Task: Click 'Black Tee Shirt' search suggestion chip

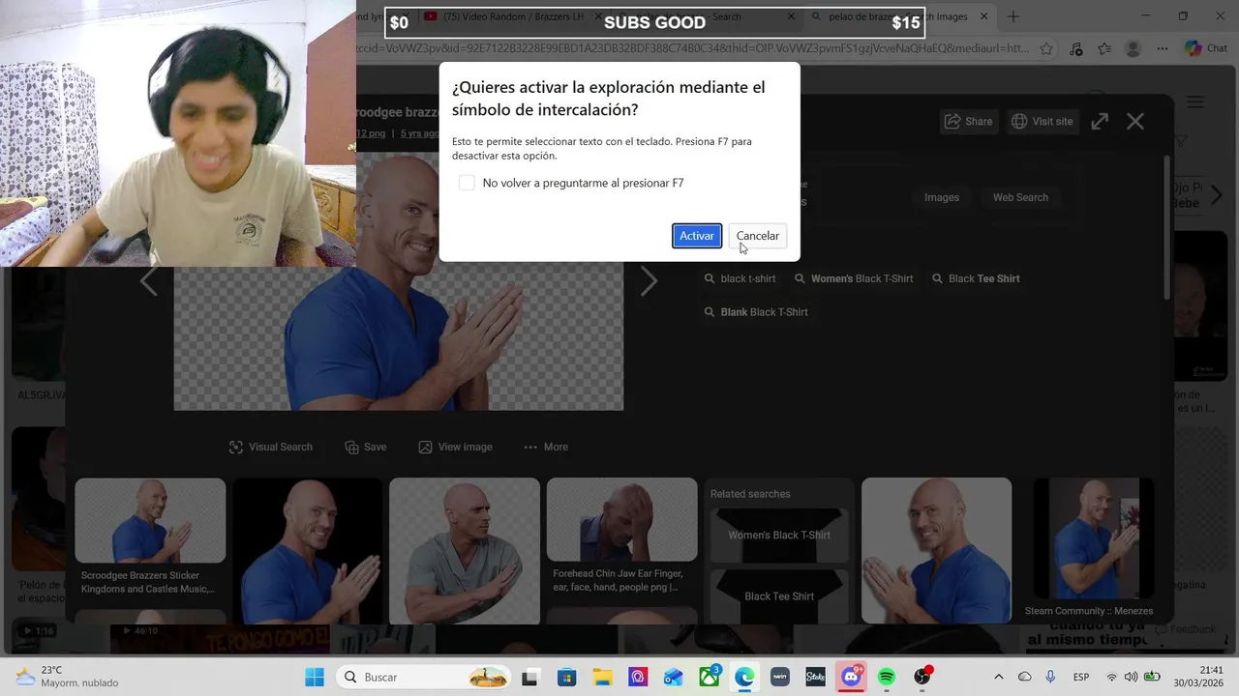Action: [976, 278]
